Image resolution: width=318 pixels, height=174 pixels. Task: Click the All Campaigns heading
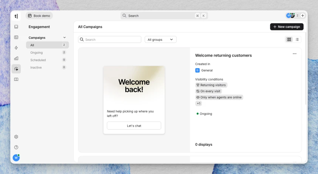90,27
